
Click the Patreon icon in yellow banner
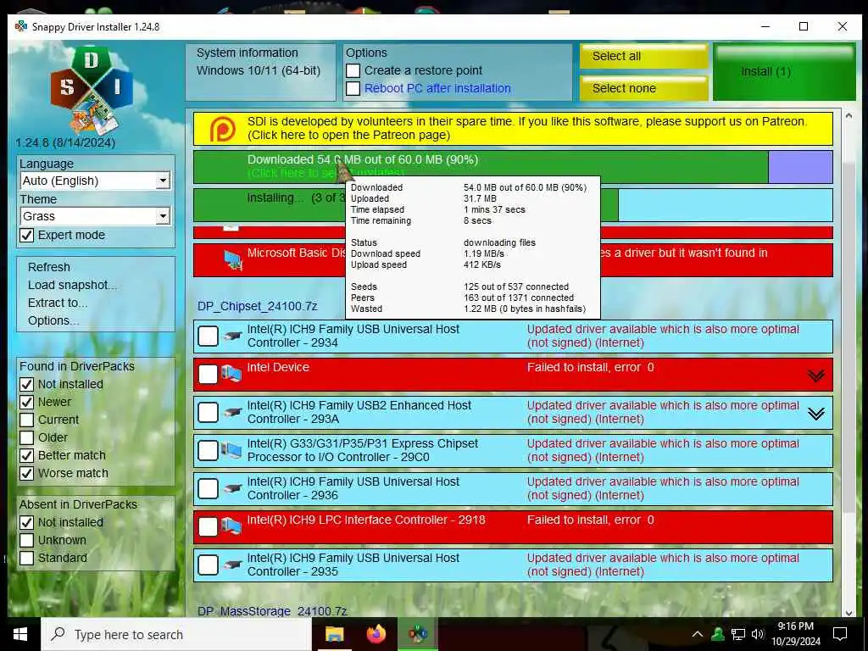pyautogui.click(x=223, y=130)
